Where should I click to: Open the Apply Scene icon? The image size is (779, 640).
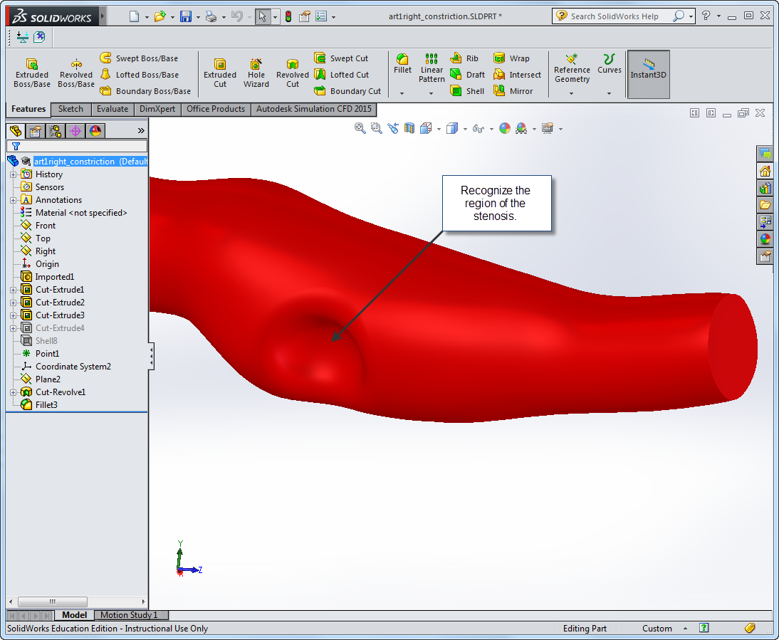(521, 129)
